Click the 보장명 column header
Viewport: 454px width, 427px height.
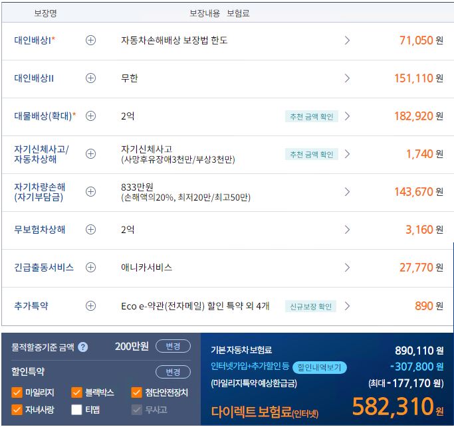45,13
